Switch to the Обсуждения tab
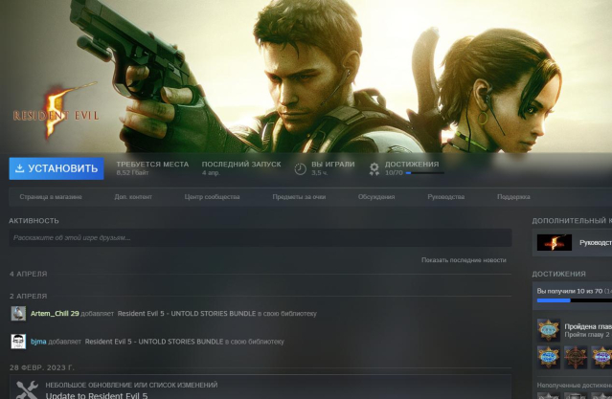The image size is (612, 399). point(376,197)
